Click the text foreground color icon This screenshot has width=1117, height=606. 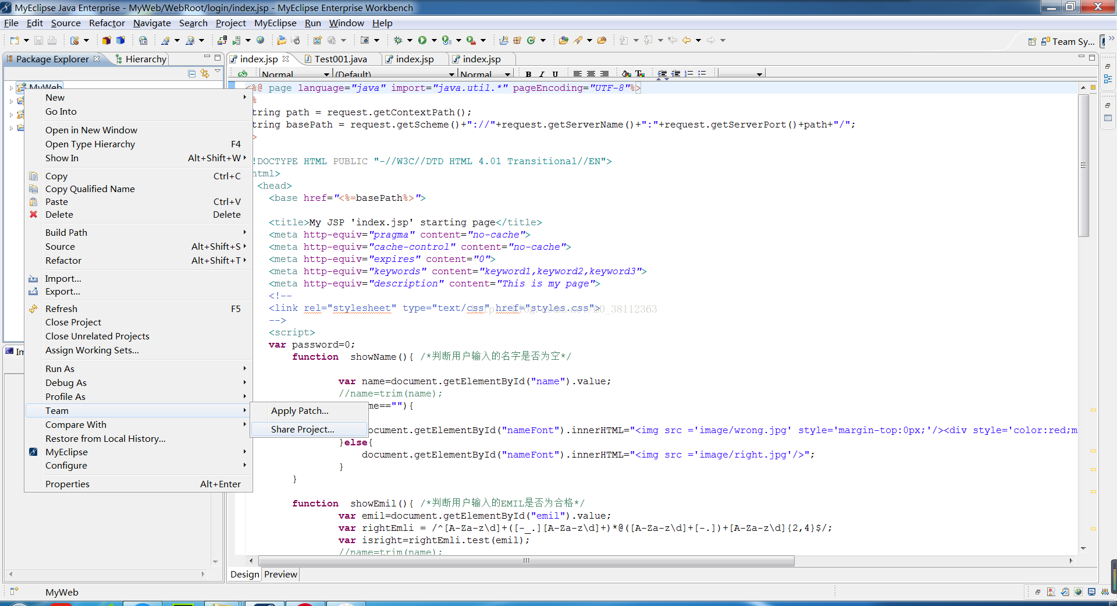click(640, 74)
